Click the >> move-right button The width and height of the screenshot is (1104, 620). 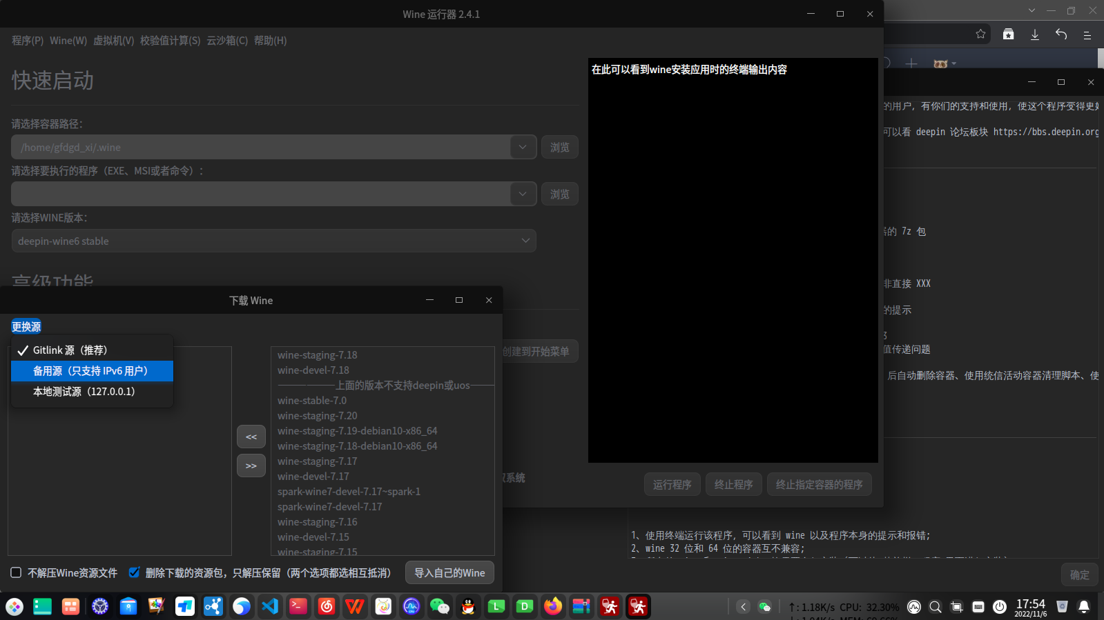[251, 466]
